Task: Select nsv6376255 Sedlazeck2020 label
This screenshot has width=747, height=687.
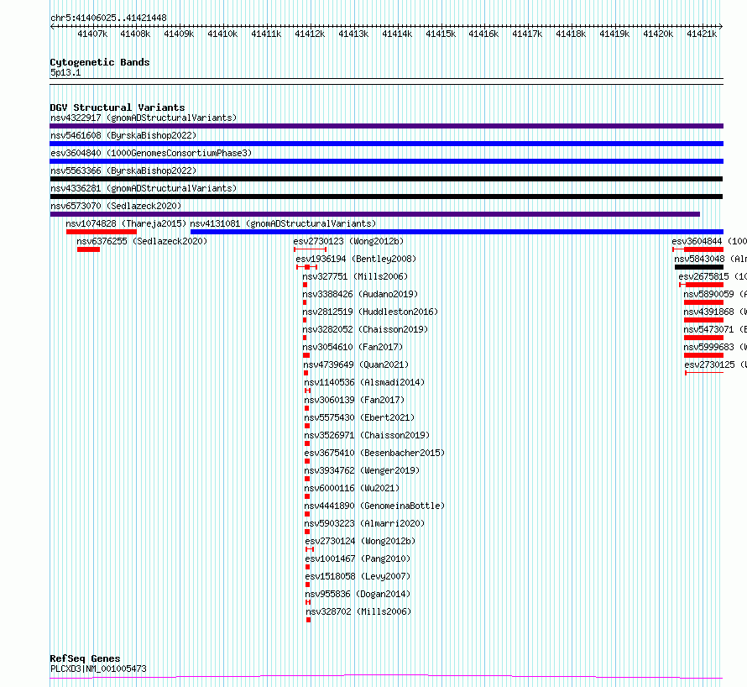Action: click(x=142, y=241)
